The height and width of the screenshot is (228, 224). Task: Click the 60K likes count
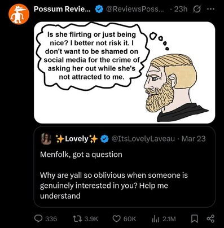(x=130, y=219)
